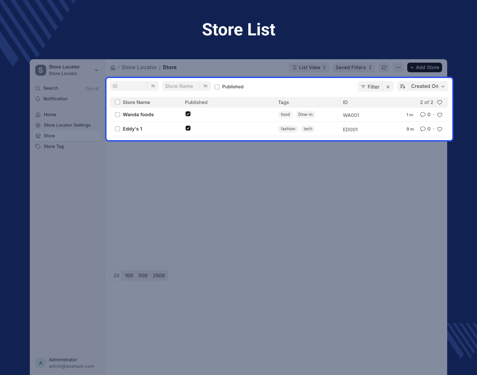The height and width of the screenshot is (375, 477).
Task: Like all rows via header heart icon
Action: [440, 103]
